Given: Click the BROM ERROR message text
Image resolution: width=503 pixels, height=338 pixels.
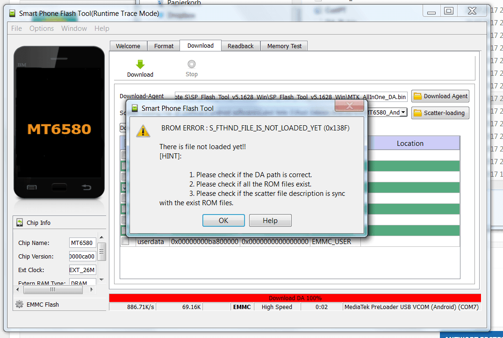Looking at the screenshot, I should click(x=255, y=128).
